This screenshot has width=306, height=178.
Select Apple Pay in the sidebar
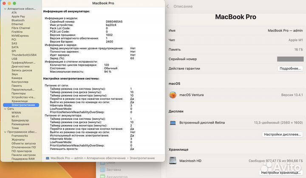(x=18, y=17)
